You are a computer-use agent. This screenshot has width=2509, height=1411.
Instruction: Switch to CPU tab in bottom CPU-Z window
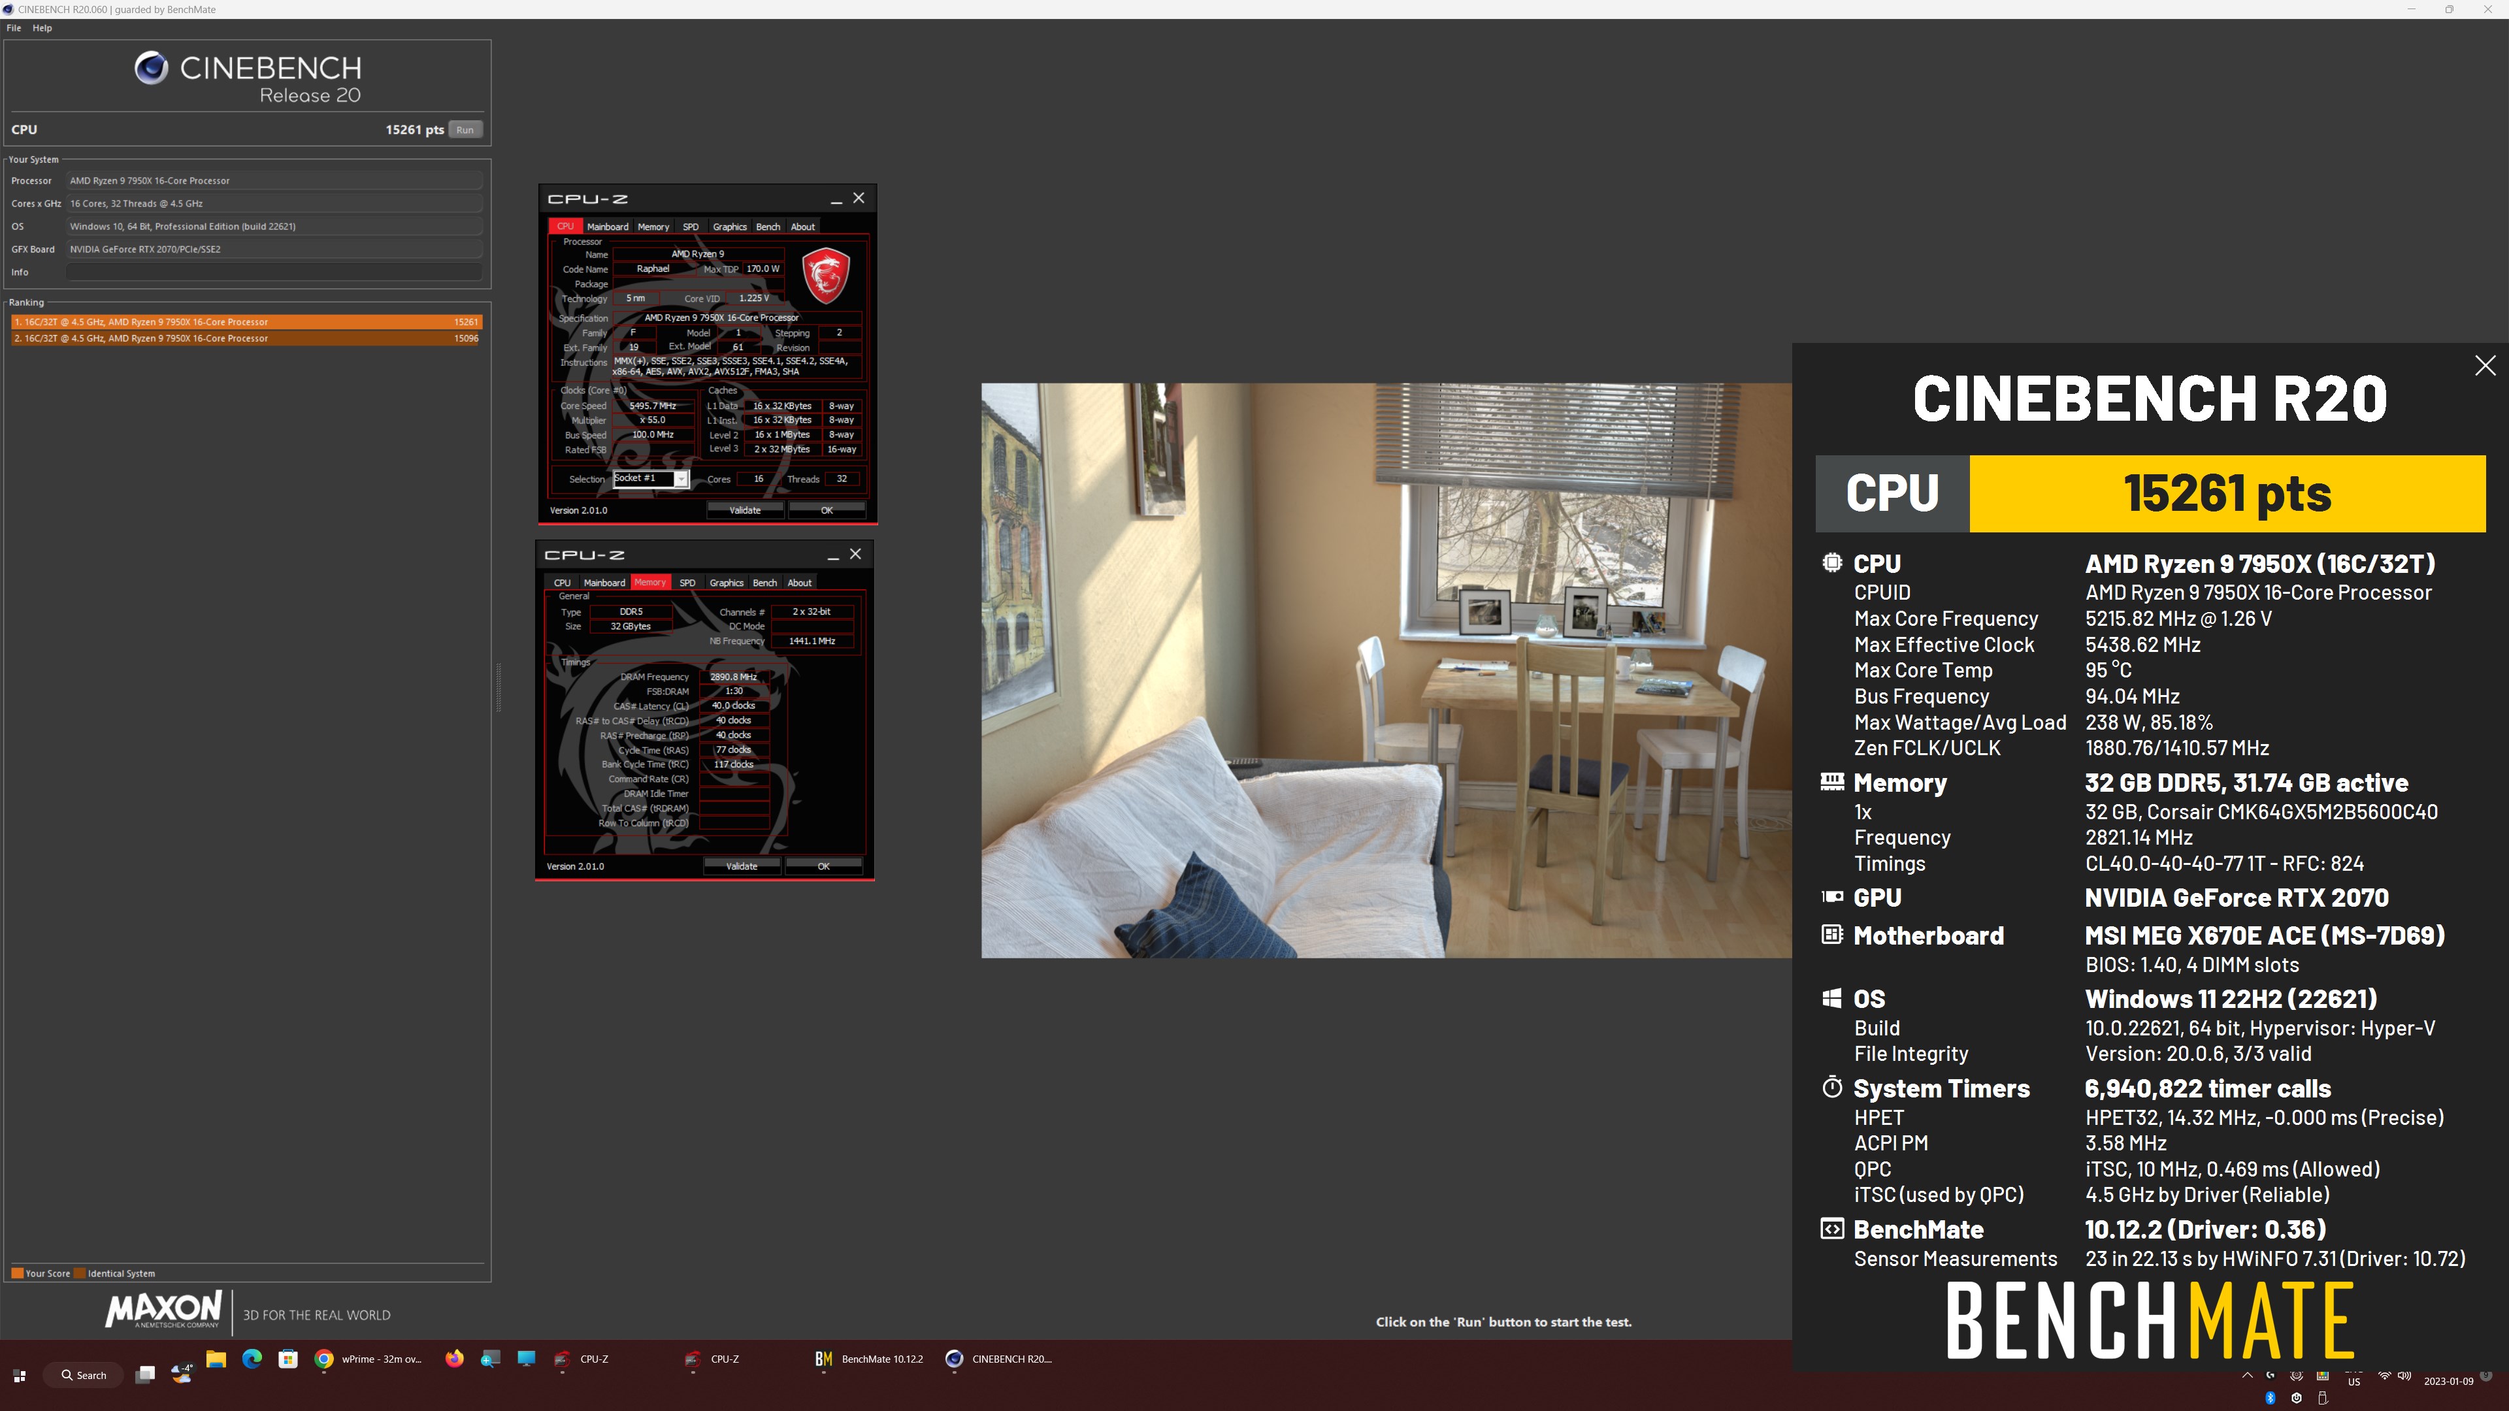pyautogui.click(x=562, y=583)
